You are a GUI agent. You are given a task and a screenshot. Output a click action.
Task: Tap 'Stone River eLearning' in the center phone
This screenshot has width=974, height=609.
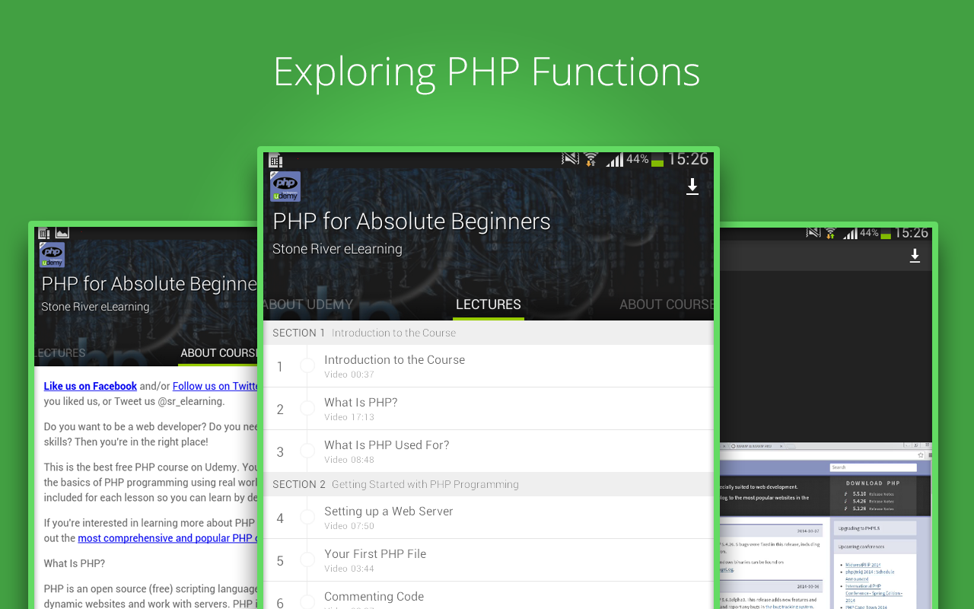[337, 249]
